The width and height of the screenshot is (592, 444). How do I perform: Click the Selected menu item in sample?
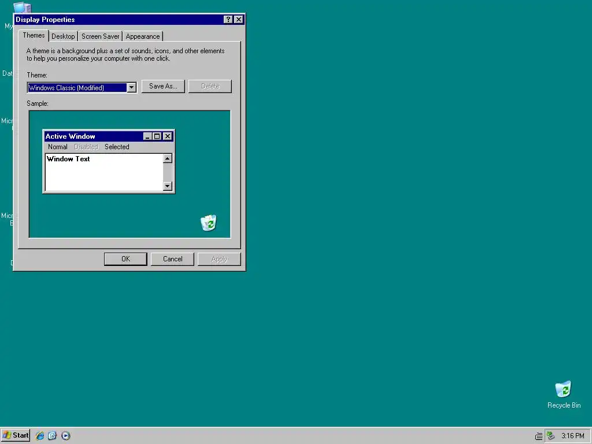click(x=117, y=147)
